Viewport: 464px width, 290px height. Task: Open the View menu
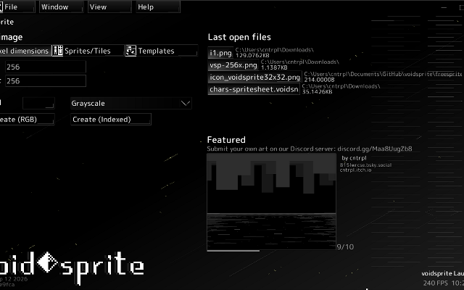[x=109, y=7]
